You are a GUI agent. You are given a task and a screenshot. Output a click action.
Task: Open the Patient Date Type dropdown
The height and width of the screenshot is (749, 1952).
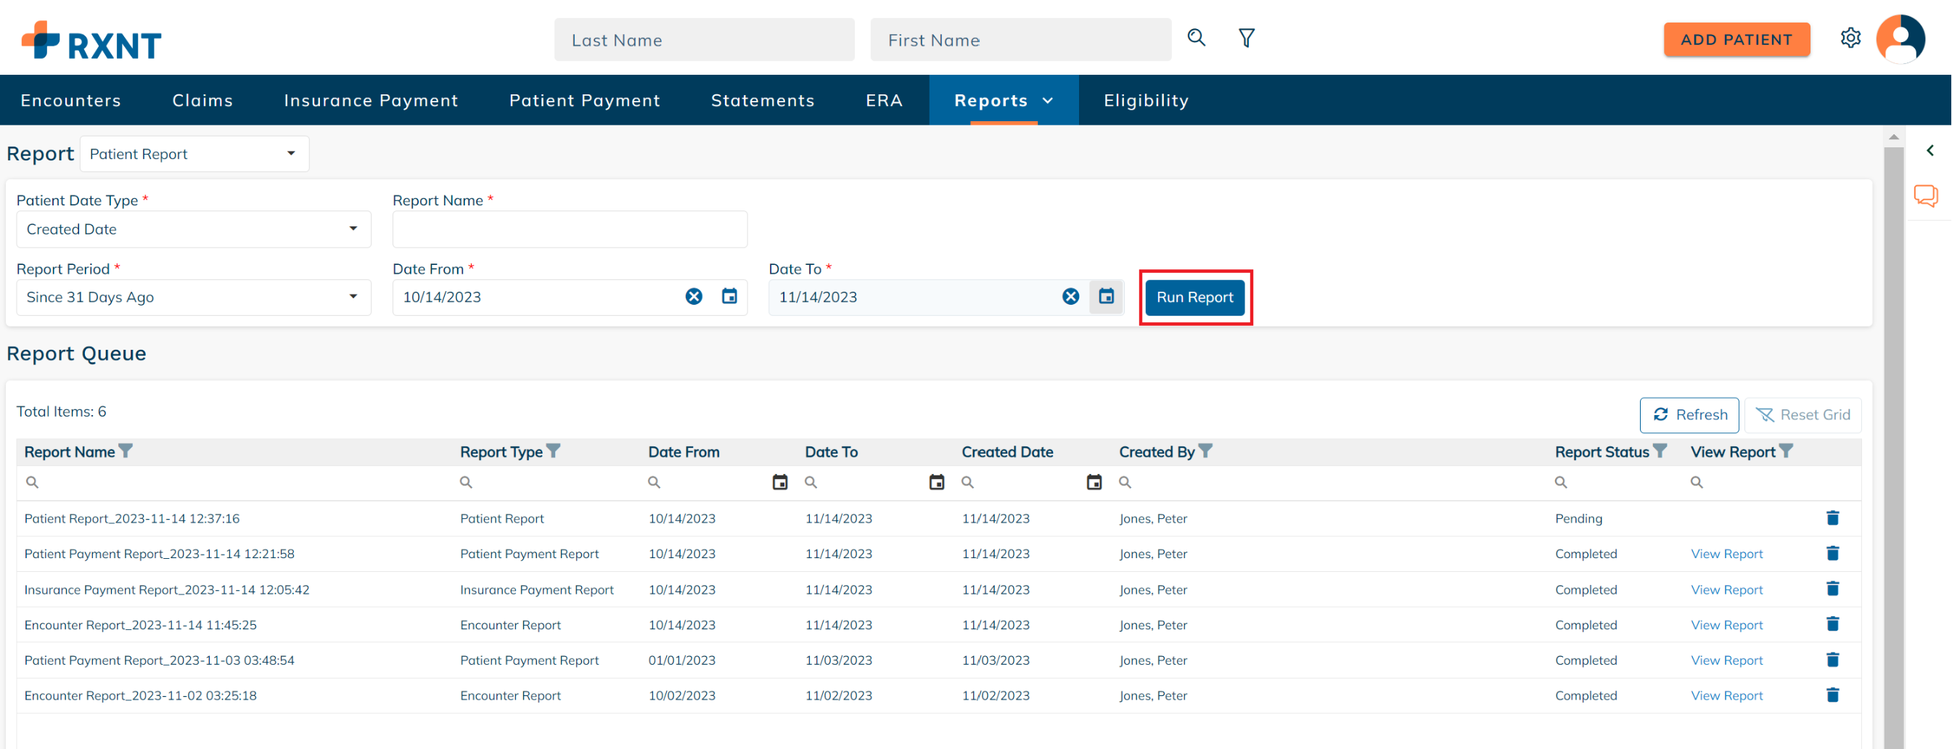coord(193,229)
